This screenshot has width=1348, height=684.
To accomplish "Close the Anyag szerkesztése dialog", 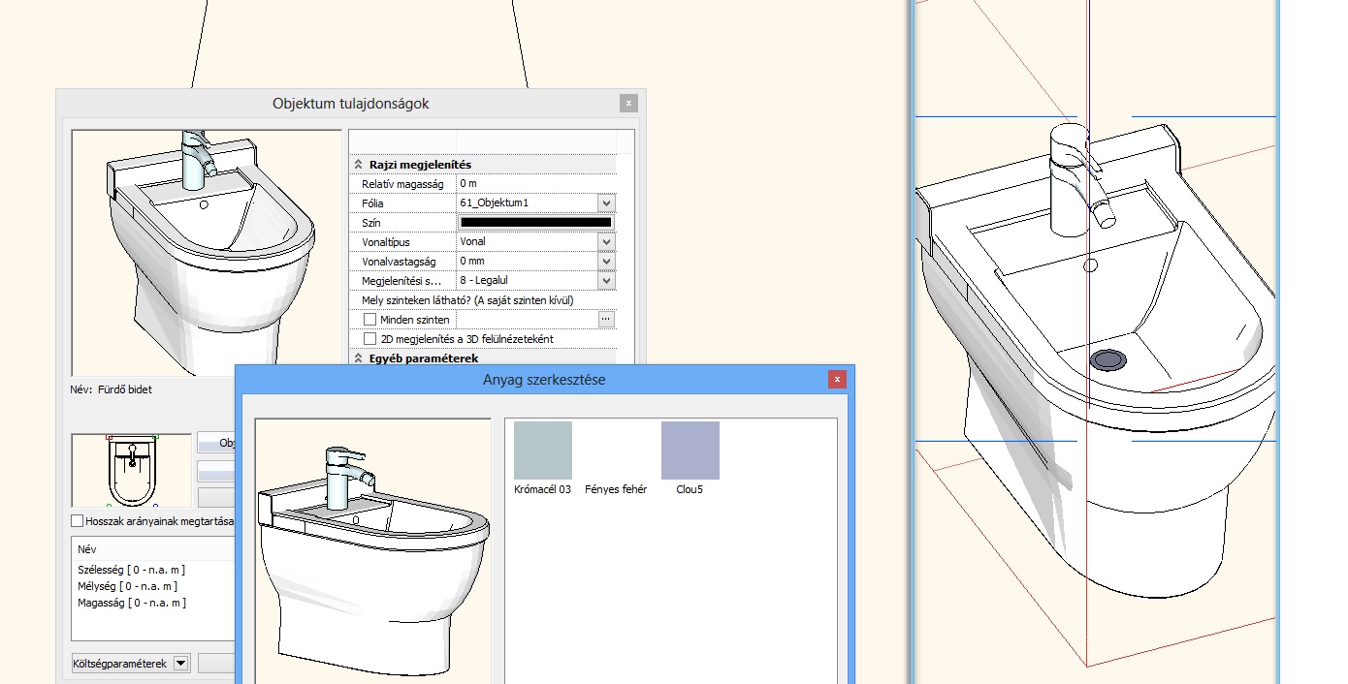I will point(837,380).
